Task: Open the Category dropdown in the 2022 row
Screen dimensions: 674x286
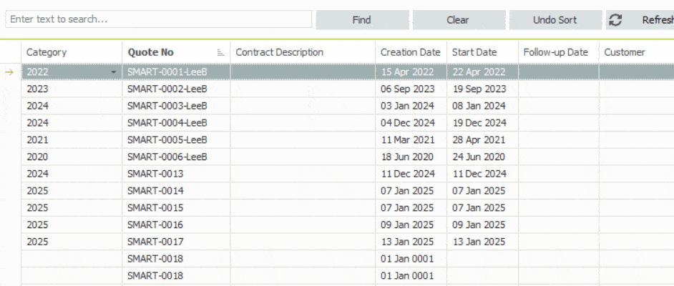Action: (114, 72)
